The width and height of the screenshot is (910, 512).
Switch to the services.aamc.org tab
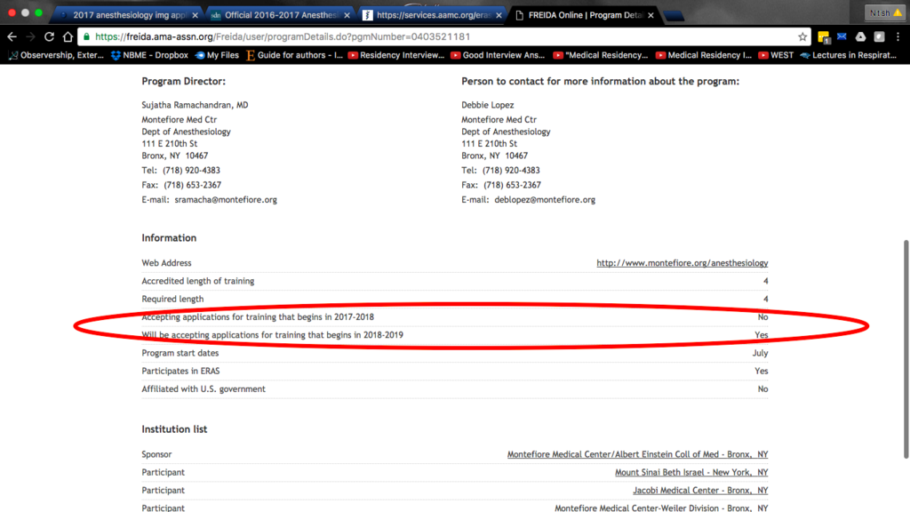point(433,15)
